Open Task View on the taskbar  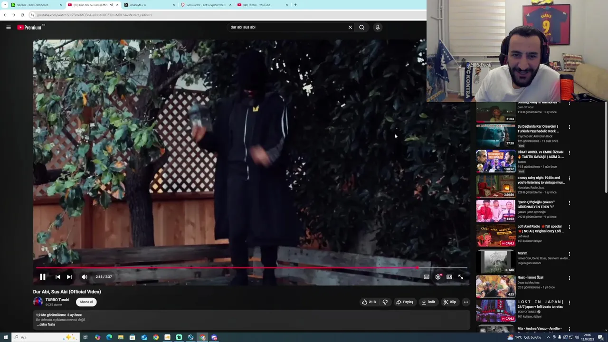pos(85,337)
